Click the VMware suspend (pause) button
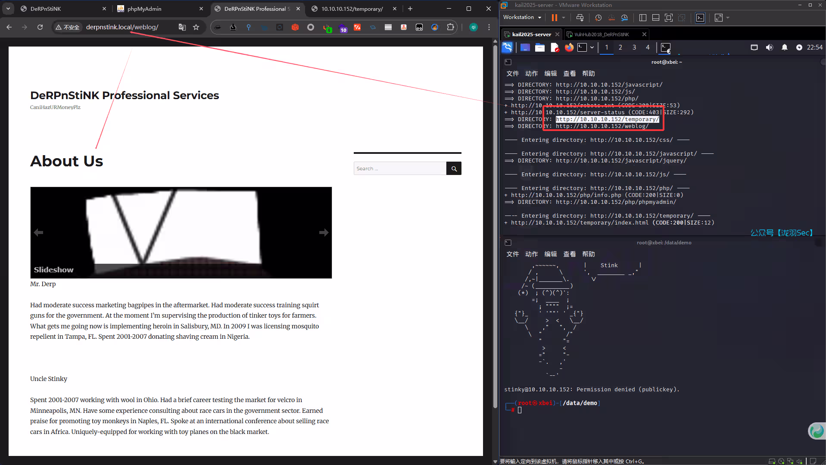 pos(554,18)
